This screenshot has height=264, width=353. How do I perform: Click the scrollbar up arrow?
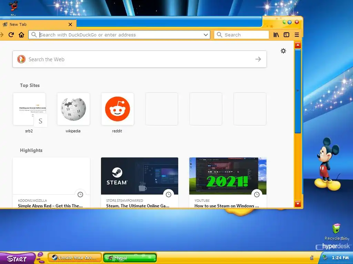297,45
